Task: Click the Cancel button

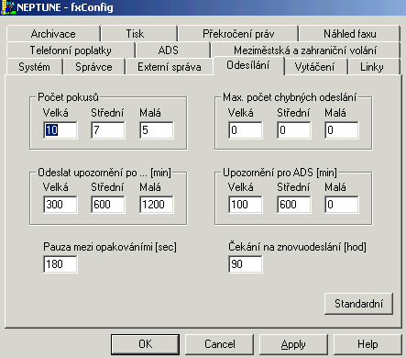Action: coord(220,344)
